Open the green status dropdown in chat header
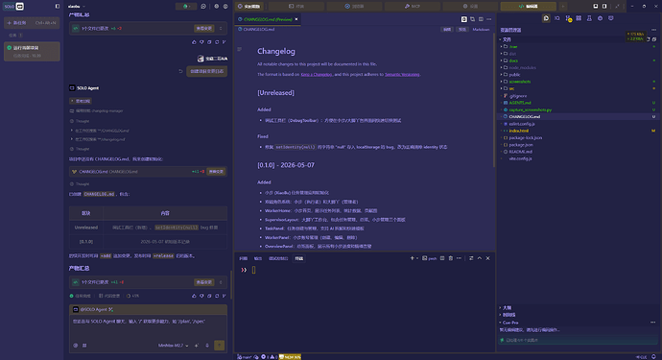Screen dimensions: 662x360 pyautogui.click(x=186, y=7)
